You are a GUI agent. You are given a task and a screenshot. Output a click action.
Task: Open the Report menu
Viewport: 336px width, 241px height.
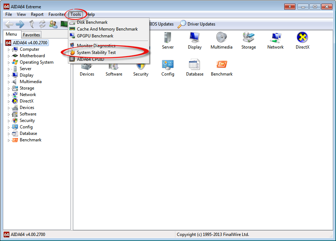(37, 14)
